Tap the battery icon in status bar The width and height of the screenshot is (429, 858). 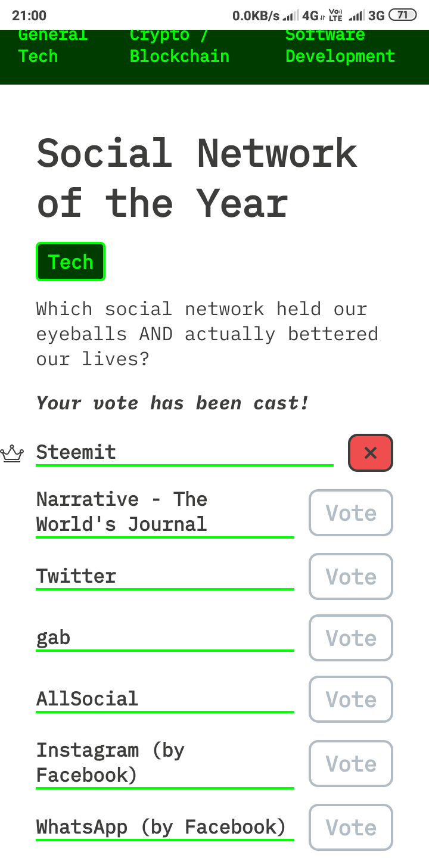tap(402, 15)
